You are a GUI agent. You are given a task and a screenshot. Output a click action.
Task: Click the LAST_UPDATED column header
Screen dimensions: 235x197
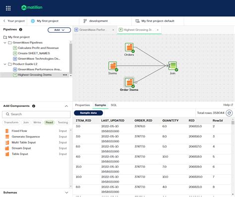point(113,121)
